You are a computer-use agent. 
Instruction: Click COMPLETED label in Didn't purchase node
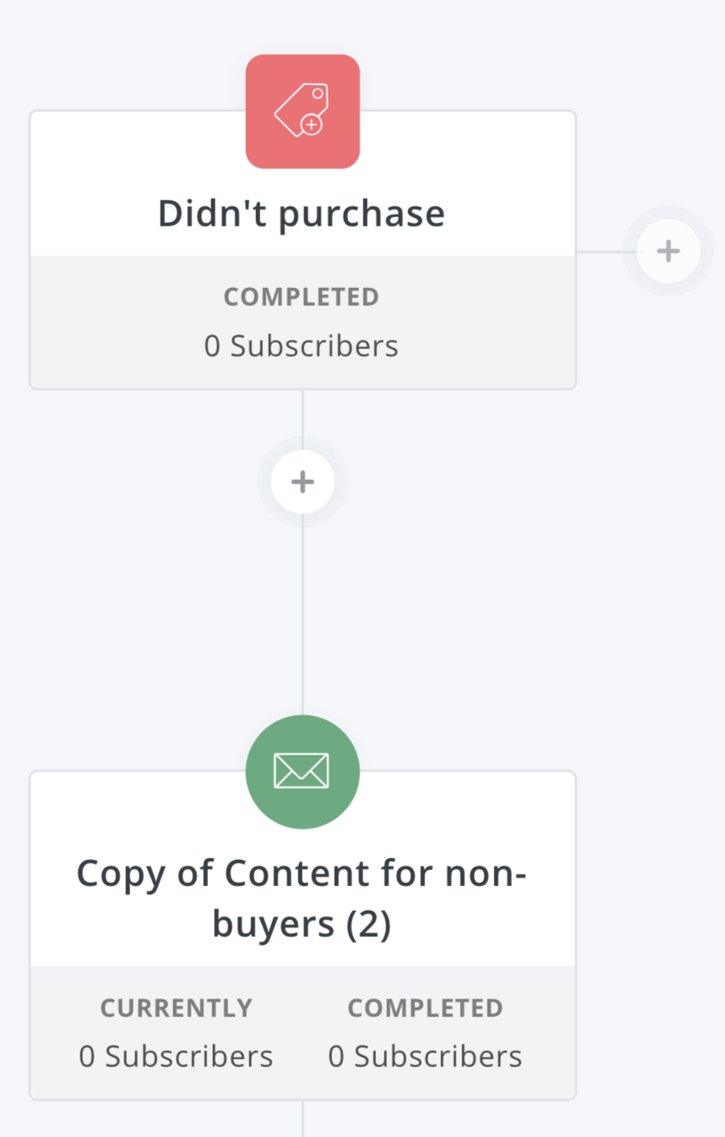(302, 297)
